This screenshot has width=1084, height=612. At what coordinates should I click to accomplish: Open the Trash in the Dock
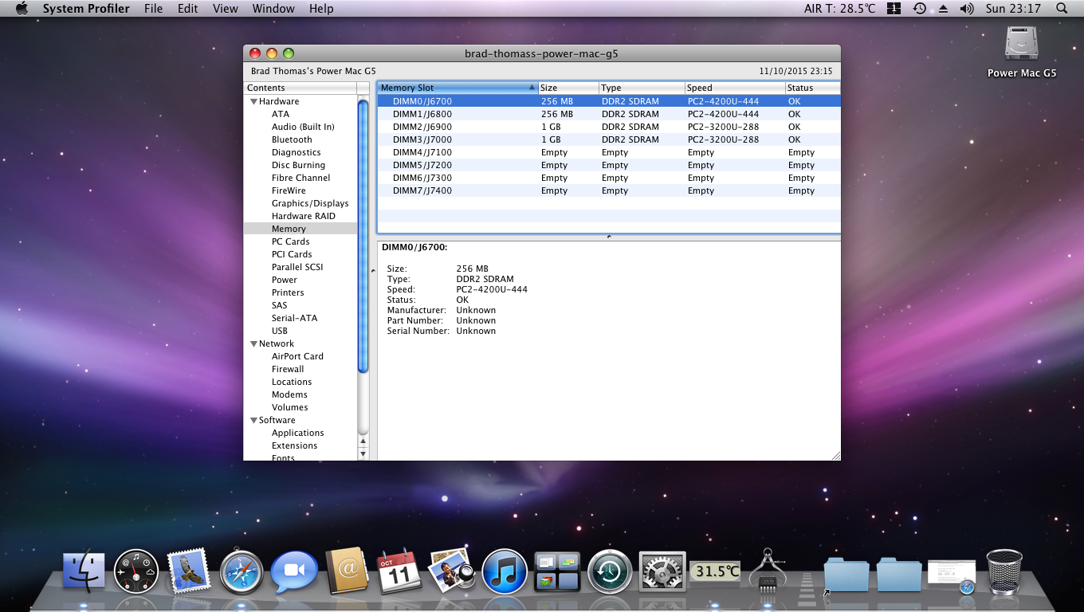(x=1003, y=571)
